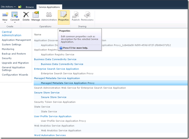
Task: Click the Manage icon in ribbon
Action: 36,16
